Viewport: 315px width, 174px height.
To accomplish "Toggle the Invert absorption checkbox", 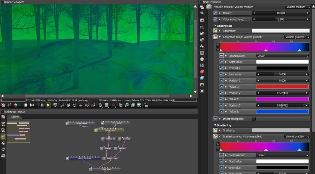I will click(254, 119).
